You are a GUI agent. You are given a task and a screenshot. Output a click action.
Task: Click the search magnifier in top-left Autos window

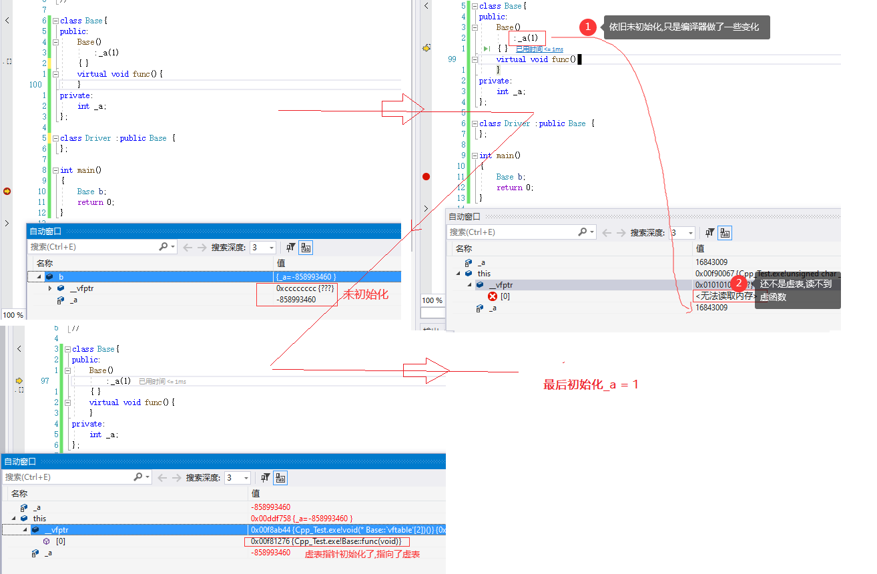coord(164,247)
